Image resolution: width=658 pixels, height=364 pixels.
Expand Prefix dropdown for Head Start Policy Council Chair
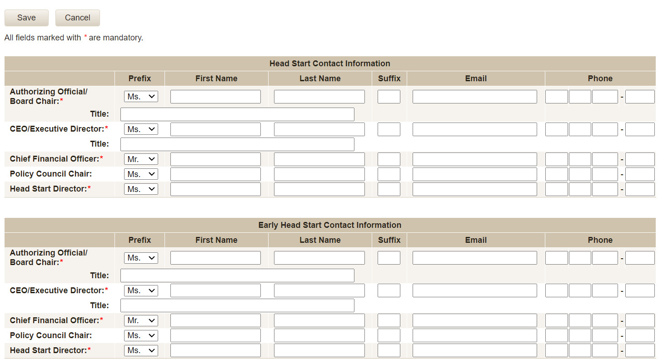141,174
